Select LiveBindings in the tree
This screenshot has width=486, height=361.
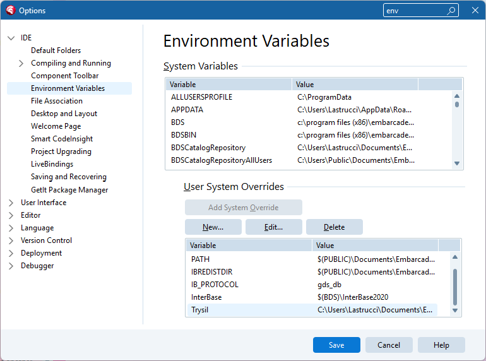coord(52,164)
